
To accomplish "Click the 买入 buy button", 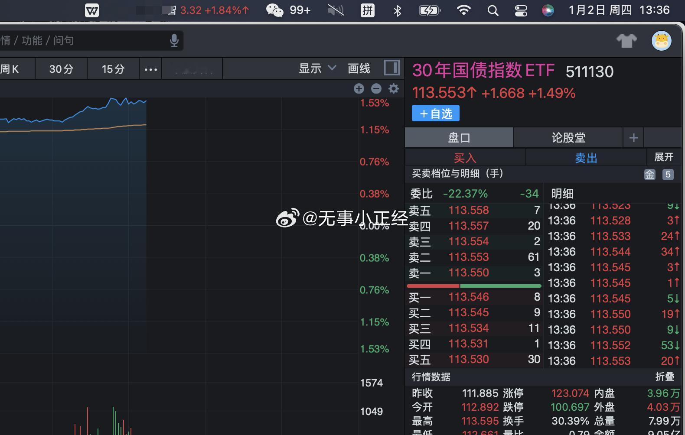I will tap(465, 158).
